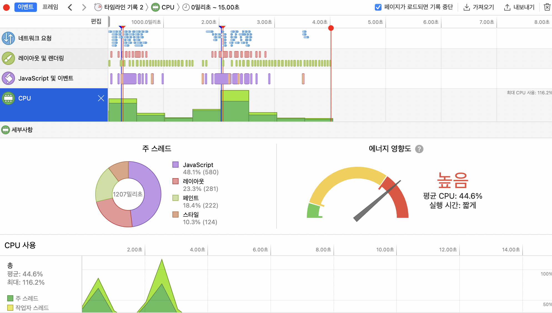Viewport: 552px width, 313px height.
Task: Close the CPU timeline with X
Action: [x=101, y=98]
